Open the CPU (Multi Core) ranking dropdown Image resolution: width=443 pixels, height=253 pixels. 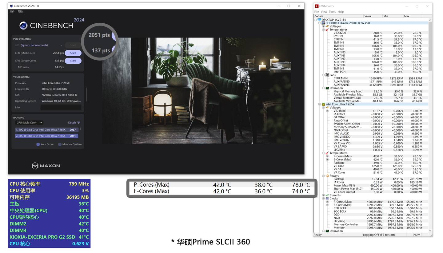30,123
